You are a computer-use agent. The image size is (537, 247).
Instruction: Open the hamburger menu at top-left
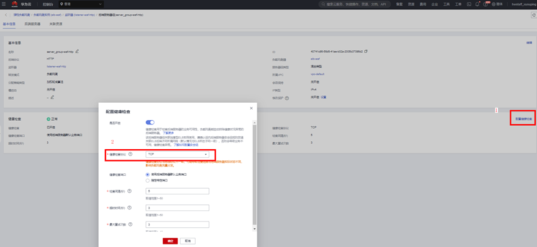coord(4,4)
